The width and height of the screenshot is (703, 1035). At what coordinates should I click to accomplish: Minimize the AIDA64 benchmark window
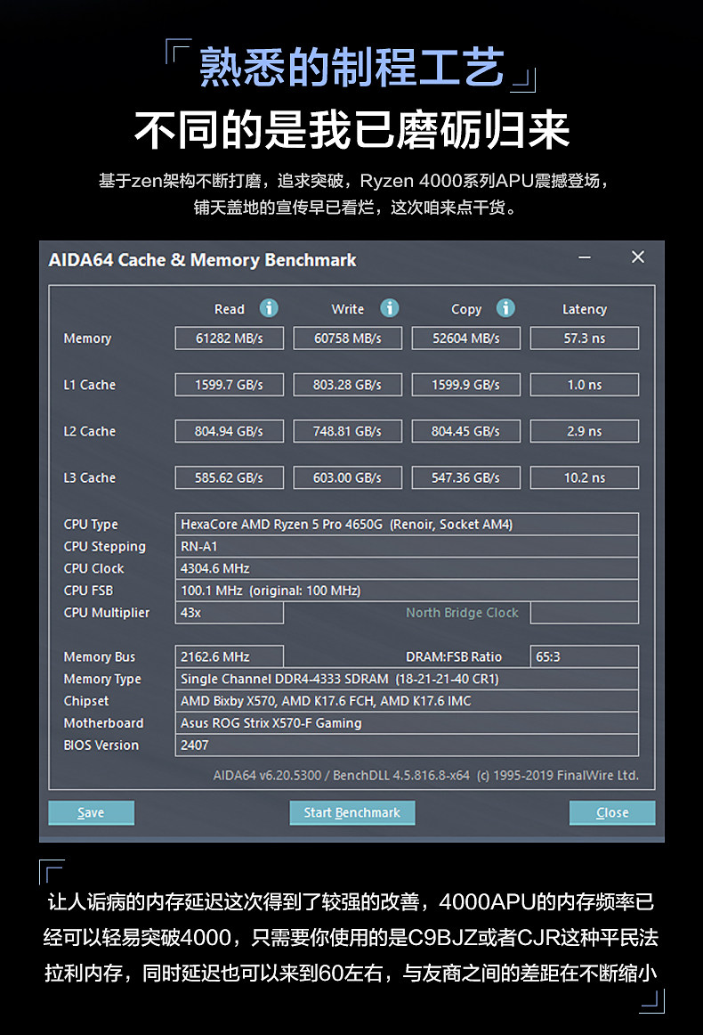click(585, 257)
